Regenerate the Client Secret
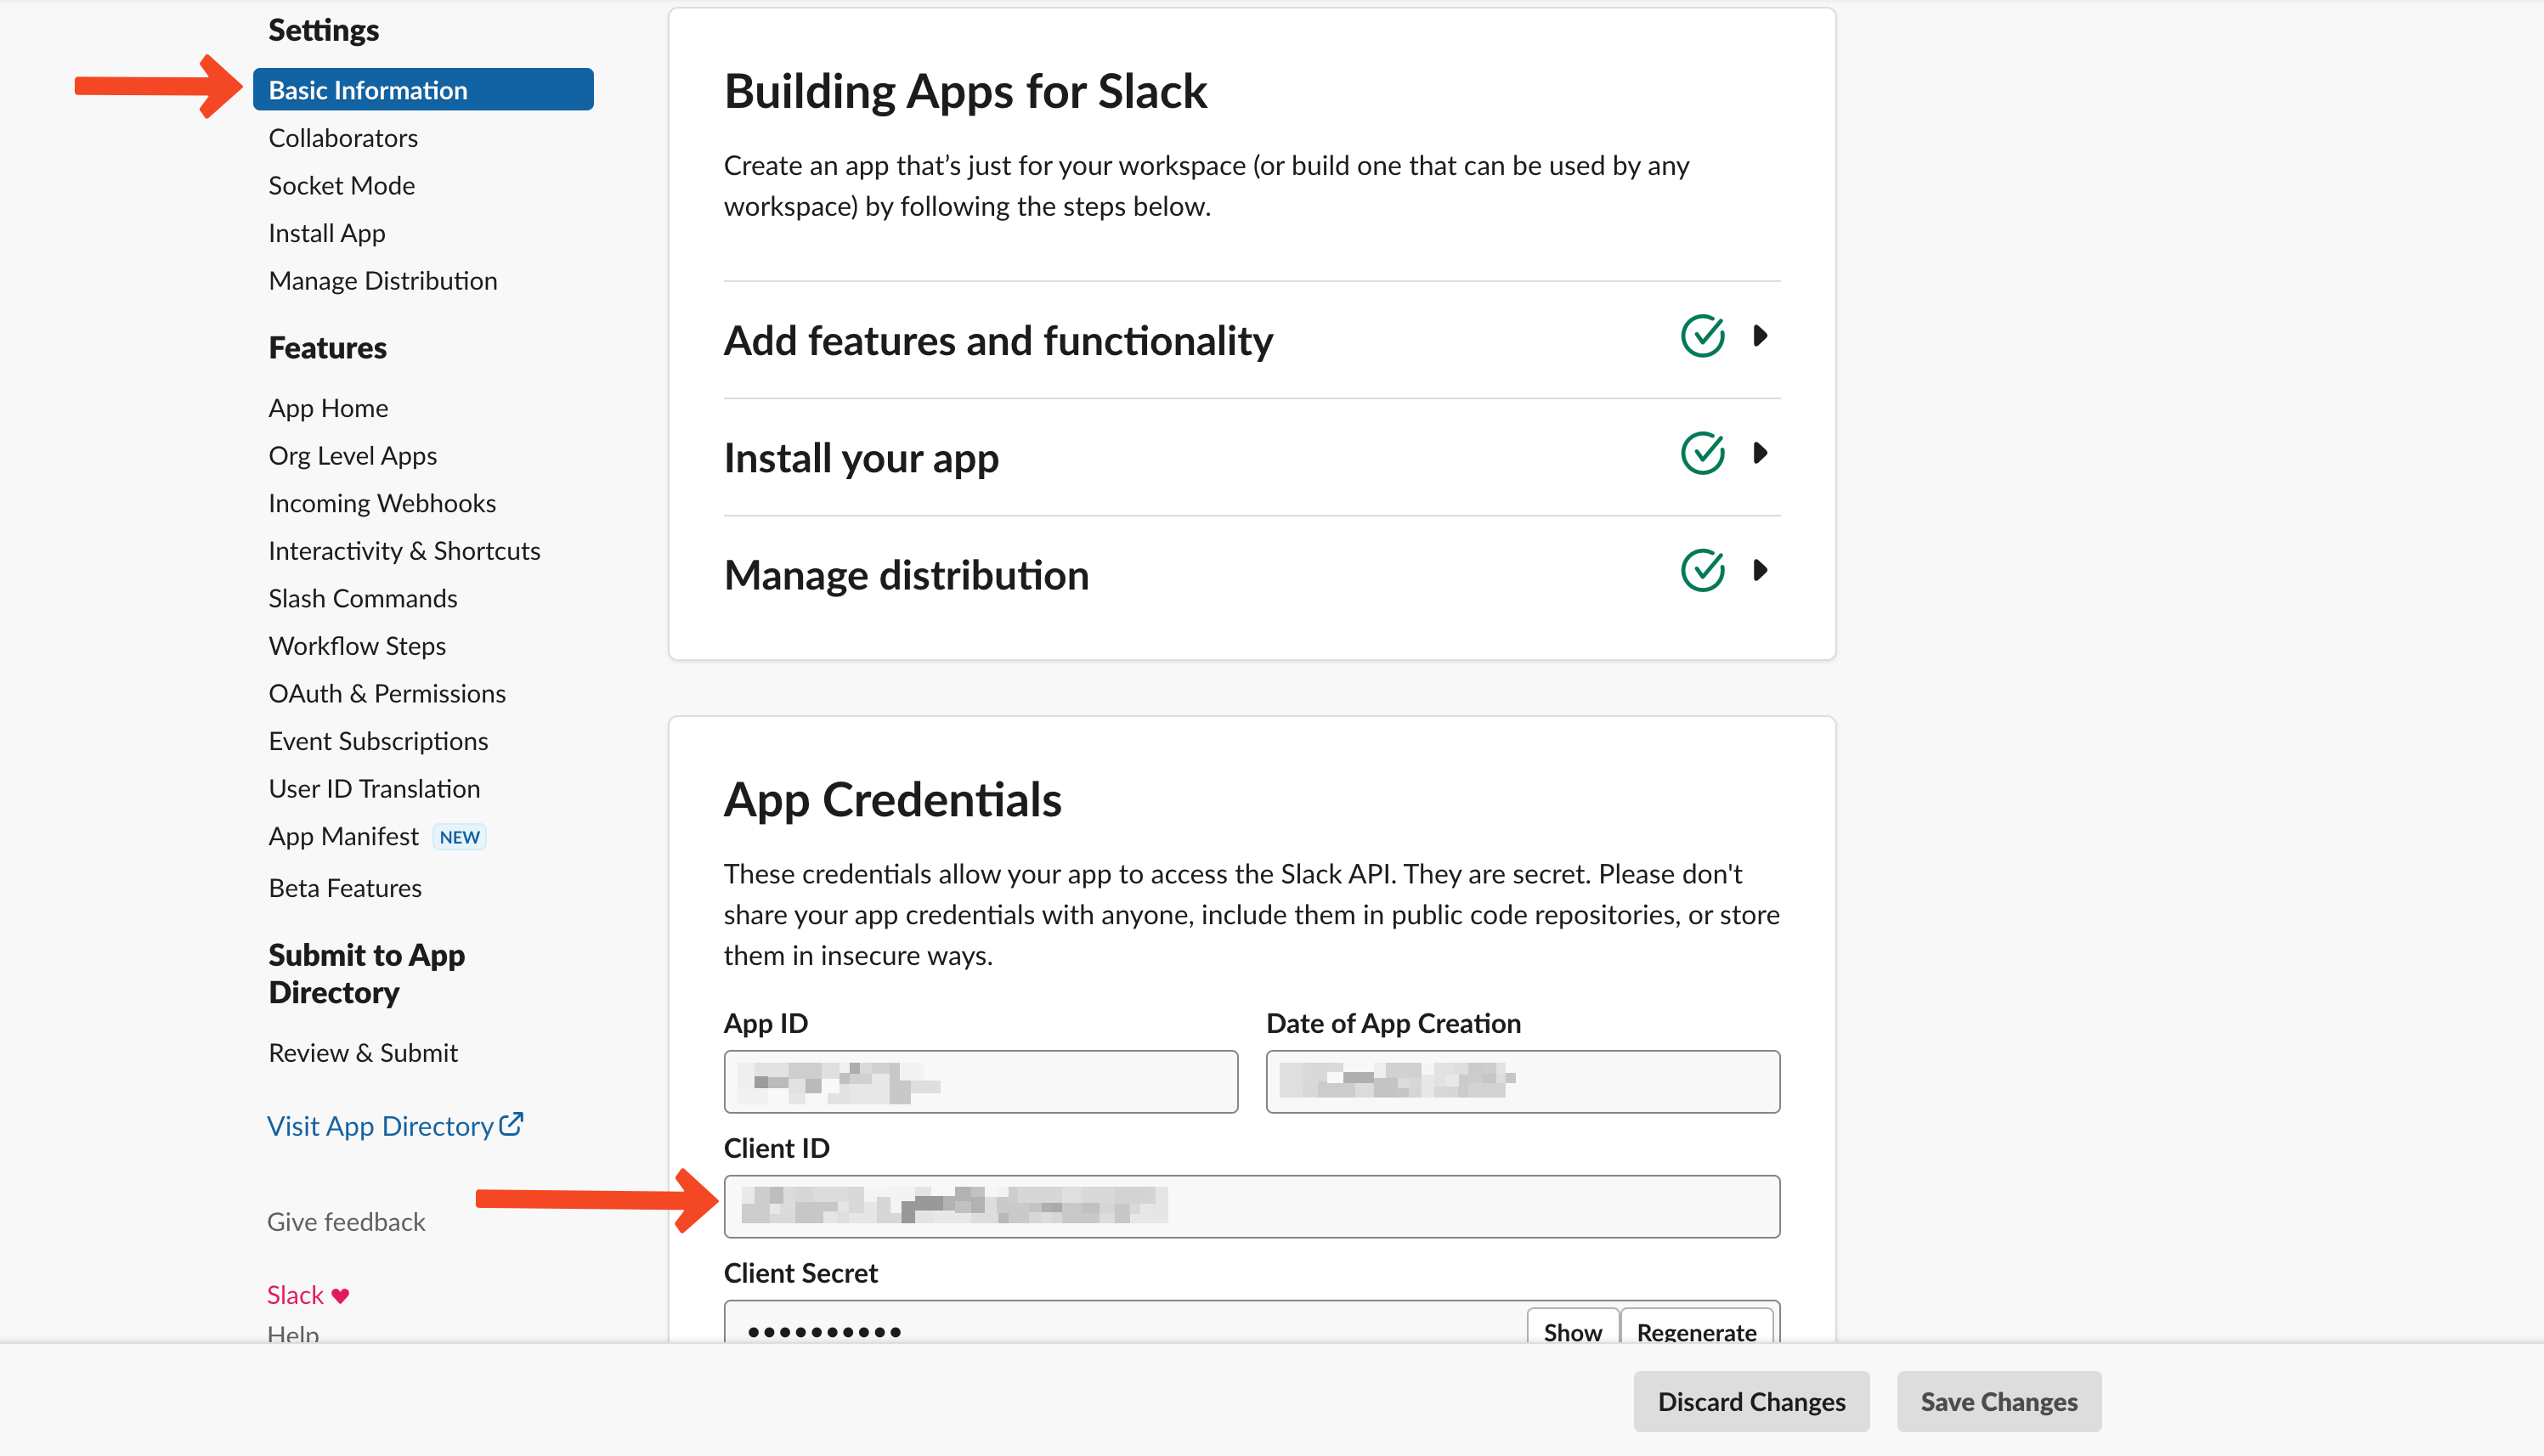 point(1696,1331)
